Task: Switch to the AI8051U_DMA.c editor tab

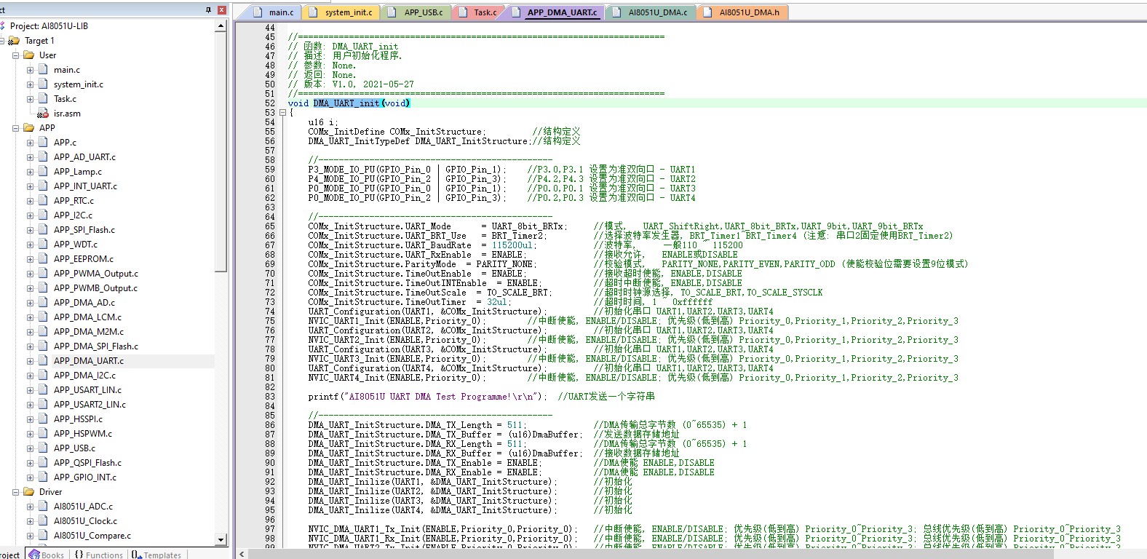Action: point(651,12)
